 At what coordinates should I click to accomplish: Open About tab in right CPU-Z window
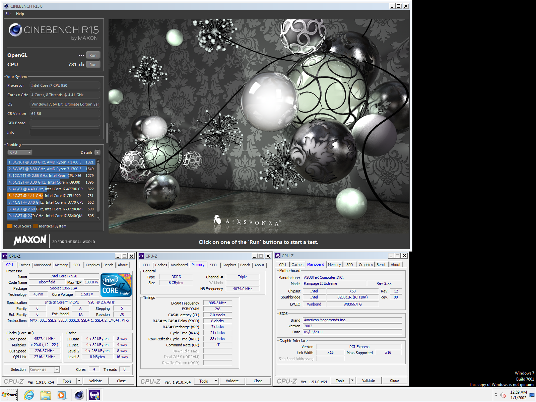(x=396, y=265)
